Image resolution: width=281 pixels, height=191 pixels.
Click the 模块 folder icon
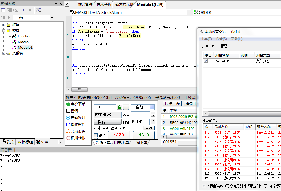[8, 31]
